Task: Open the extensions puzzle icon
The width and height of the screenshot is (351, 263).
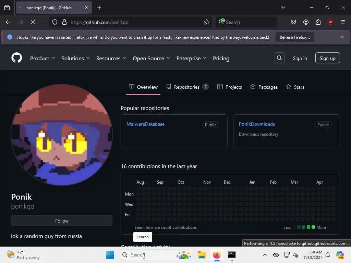Action: click(318, 22)
